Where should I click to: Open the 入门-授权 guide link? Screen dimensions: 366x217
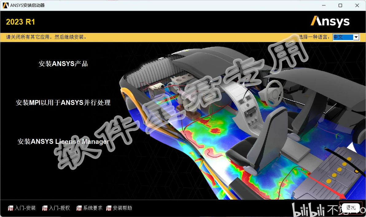pos(60,208)
